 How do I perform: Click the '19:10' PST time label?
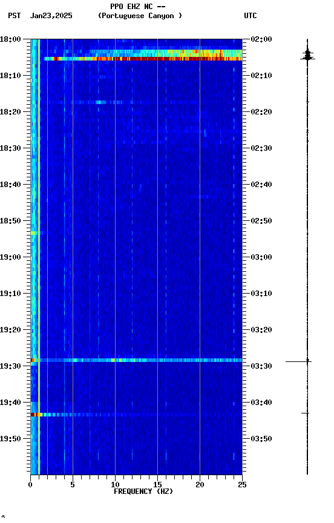click(10, 294)
